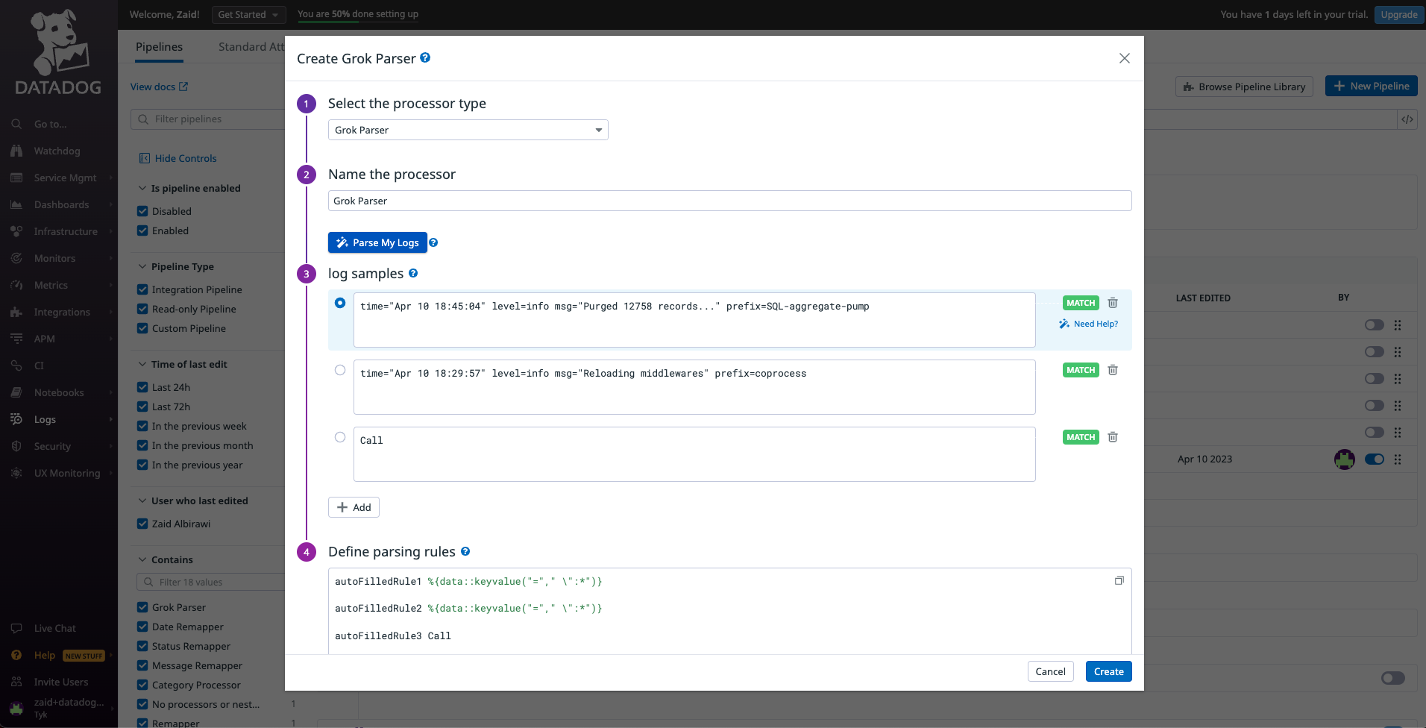
Task: Navigate to APM via sidebar icon
Action: tap(45, 339)
